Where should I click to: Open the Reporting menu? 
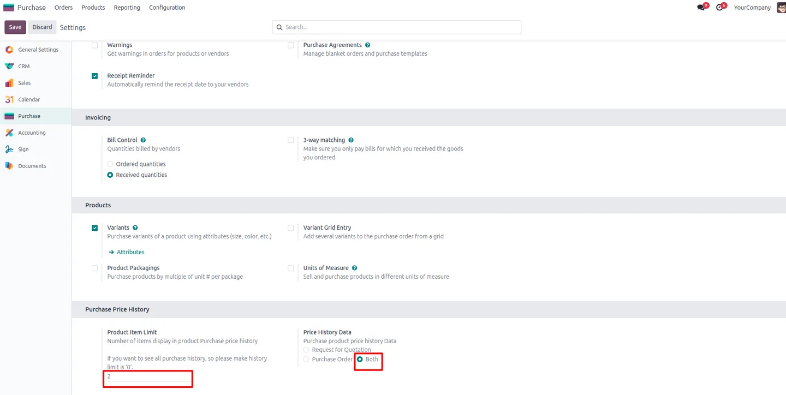pyautogui.click(x=127, y=8)
